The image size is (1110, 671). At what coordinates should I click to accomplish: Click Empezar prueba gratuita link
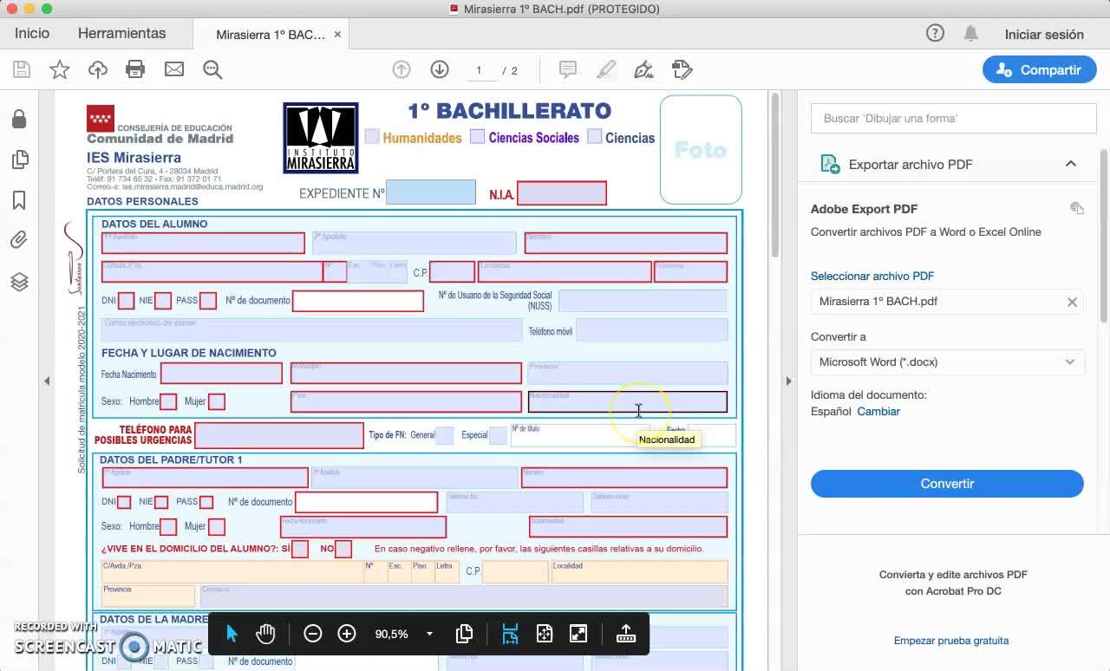tap(951, 641)
